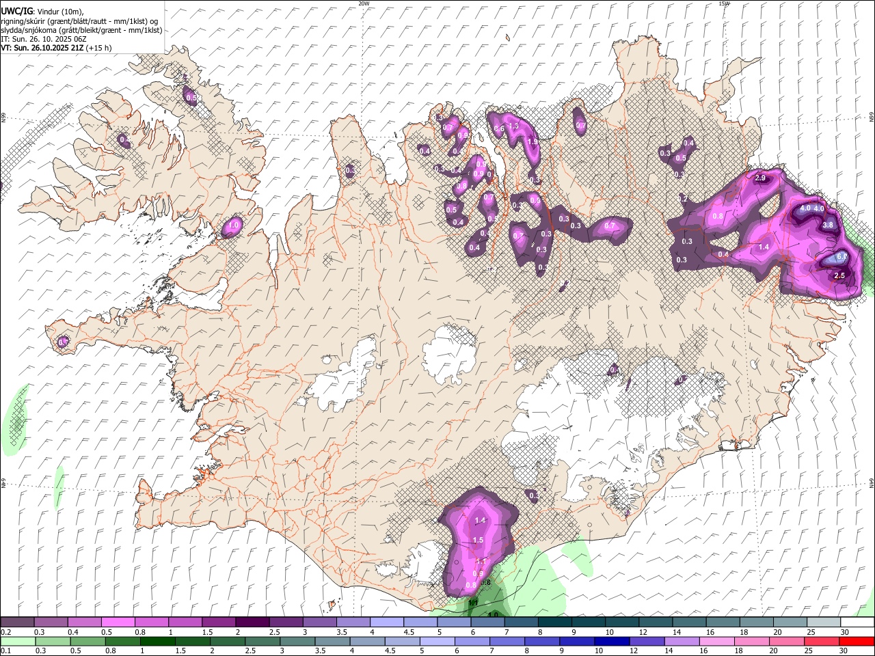Select the lower color bar swatch labeled 14
Viewport: 875px width, 656px height.
pyautogui.click(x=682, y=641)
